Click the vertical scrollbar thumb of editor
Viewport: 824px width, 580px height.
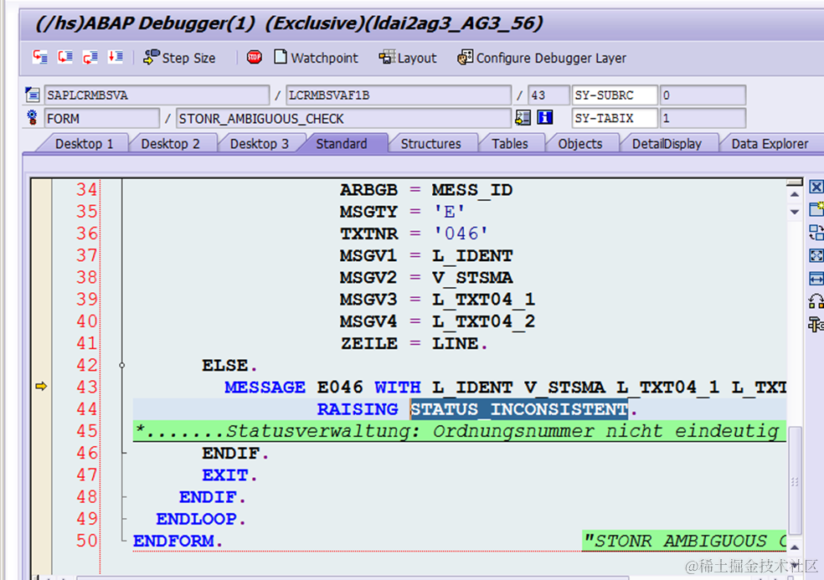795,480
